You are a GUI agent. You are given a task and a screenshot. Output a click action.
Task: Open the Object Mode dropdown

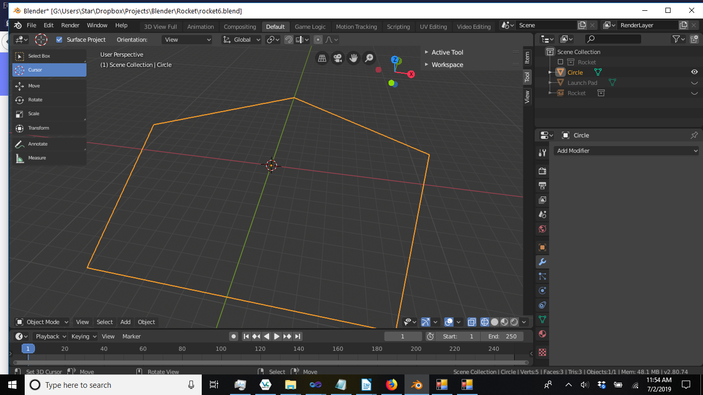click(x=42, y=322)
